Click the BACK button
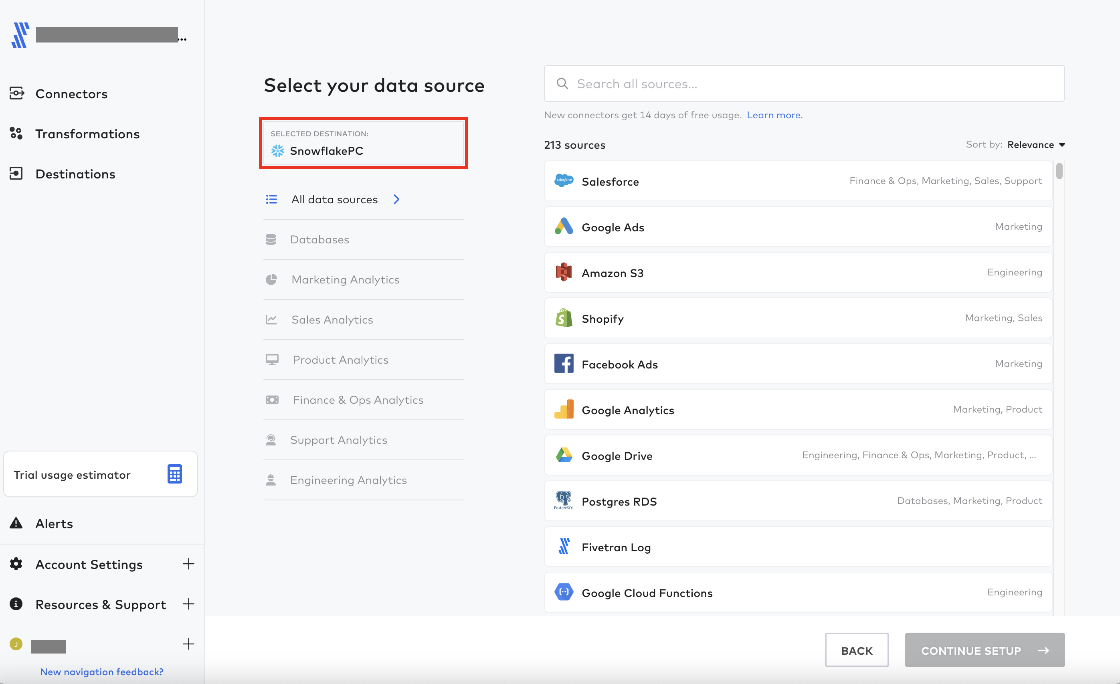Screen dimensions: 1120x684 [857, 650]
